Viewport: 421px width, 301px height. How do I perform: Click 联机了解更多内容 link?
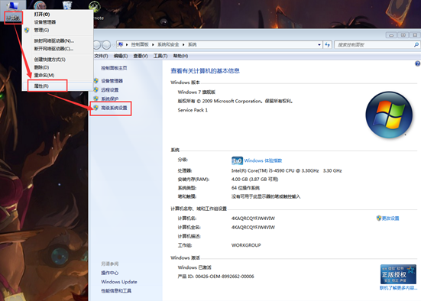[398, 288]
